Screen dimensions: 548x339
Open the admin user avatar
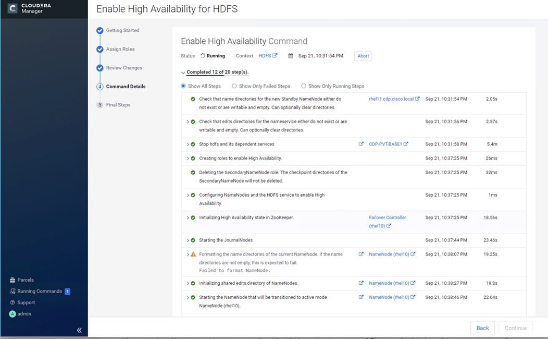click(13, 314)
